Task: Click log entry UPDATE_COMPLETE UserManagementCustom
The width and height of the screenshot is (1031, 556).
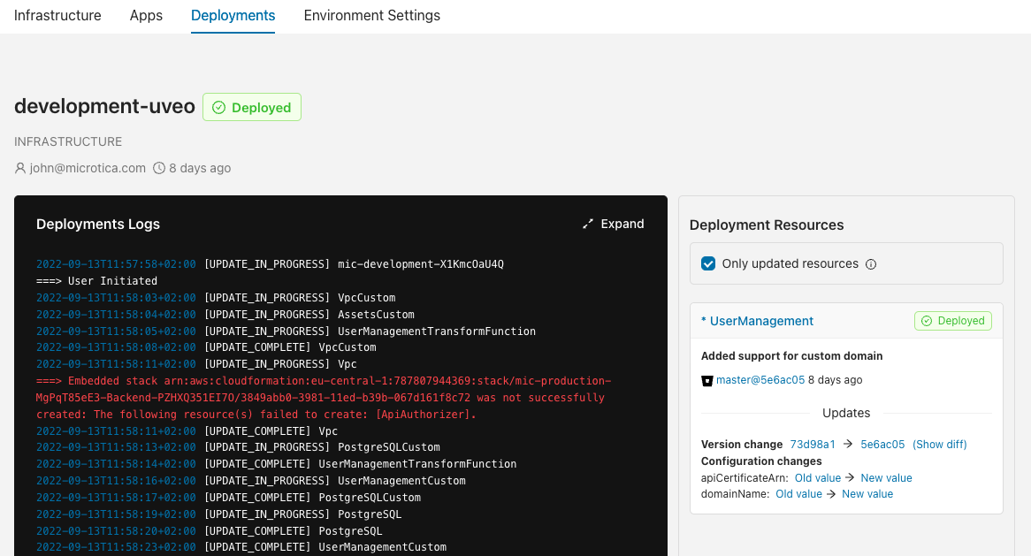Action: point(241,547)
